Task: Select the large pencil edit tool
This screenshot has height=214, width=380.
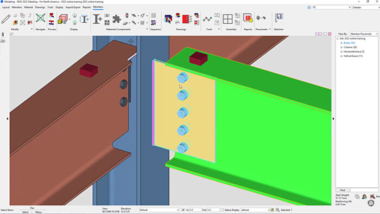Action: (6, 19)
